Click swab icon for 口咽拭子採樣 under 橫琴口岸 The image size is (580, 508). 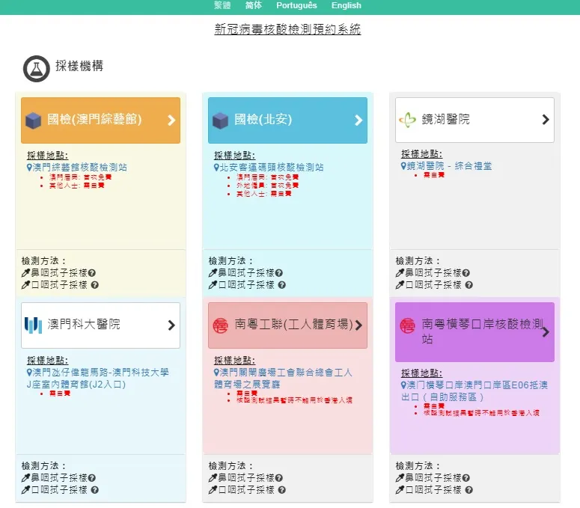click(x=400, y=490)
